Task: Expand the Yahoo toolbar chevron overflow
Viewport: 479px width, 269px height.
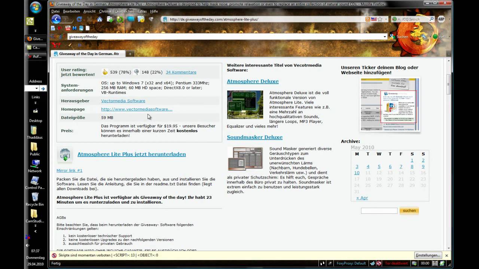Action: click(79, 45)
